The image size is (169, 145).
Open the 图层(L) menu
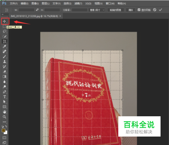46,4
